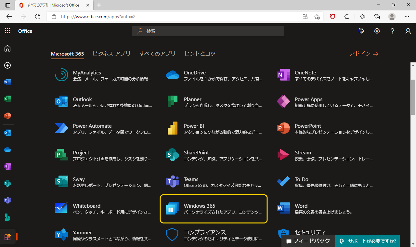Go to Home in left sidebar
The width and height of the screenshot is (416, 247).
click(7, 48)
